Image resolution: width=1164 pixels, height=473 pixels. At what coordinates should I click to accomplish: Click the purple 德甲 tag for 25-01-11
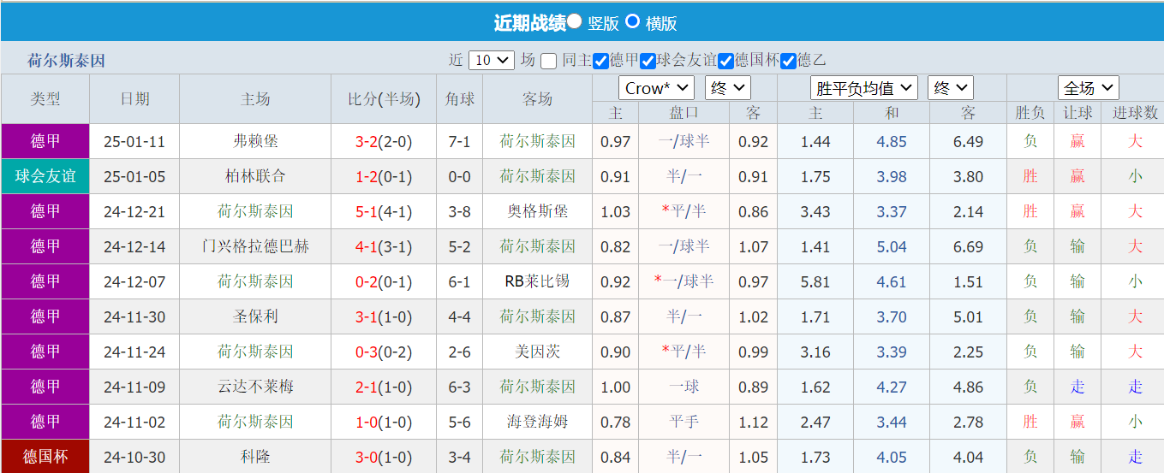(45, 141)
